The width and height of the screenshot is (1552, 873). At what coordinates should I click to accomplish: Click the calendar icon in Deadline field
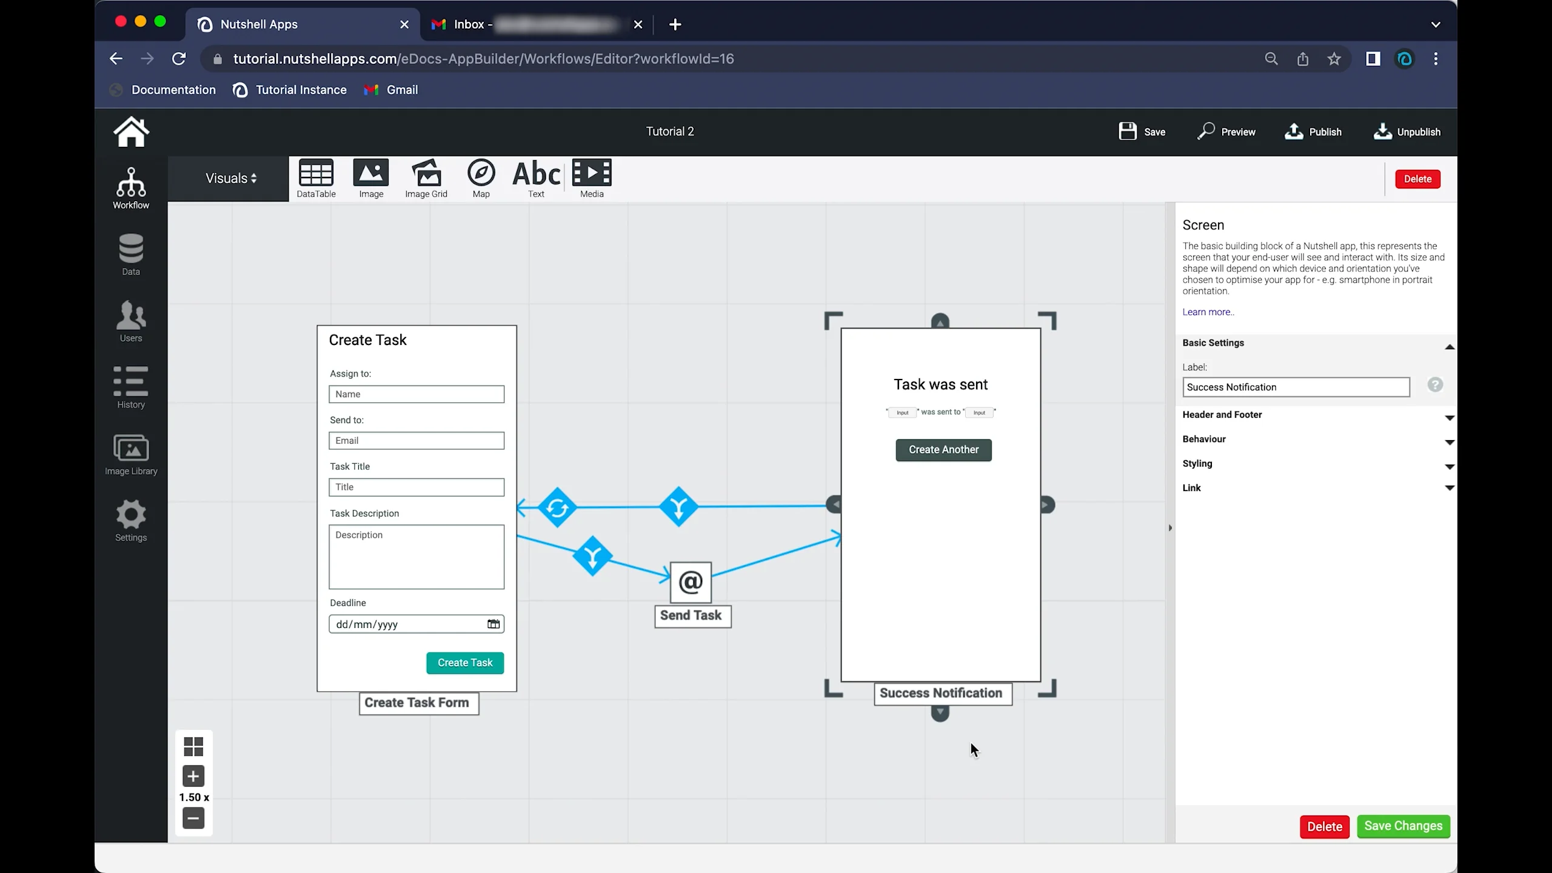click(x=493, y=624)
